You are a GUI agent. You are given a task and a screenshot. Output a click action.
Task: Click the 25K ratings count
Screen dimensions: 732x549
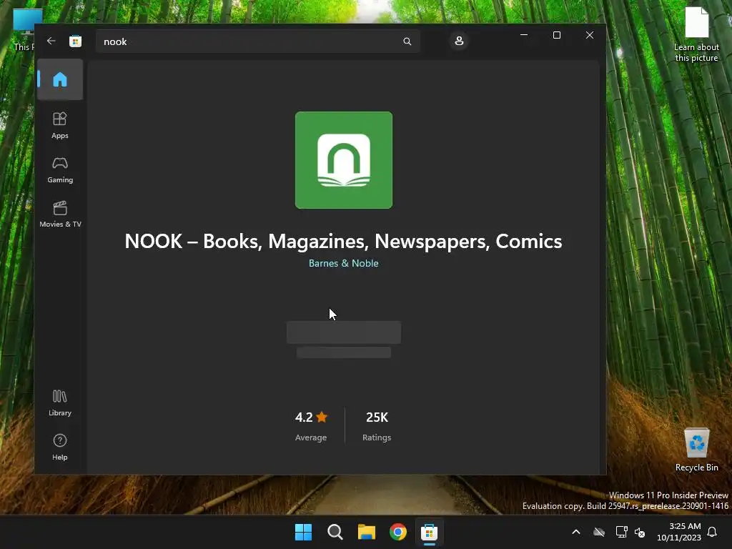[377, 426]
